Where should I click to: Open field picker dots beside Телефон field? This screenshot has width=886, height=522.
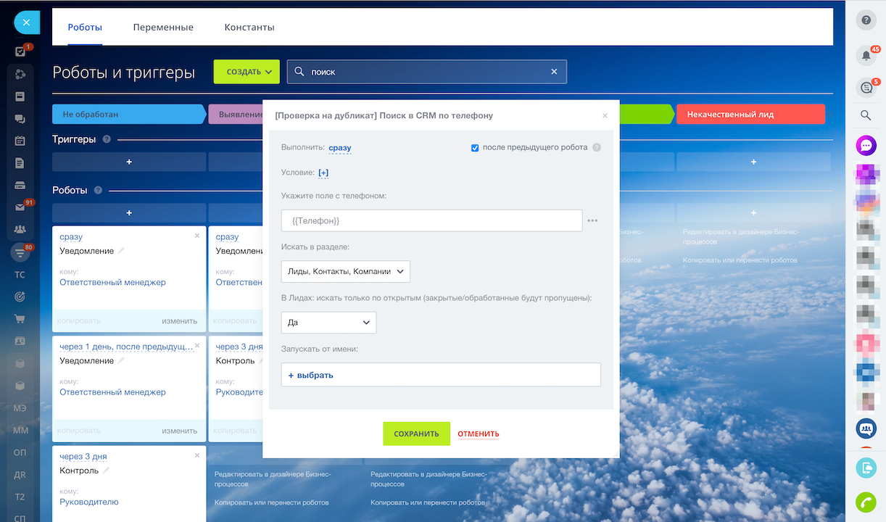[592, 220]
